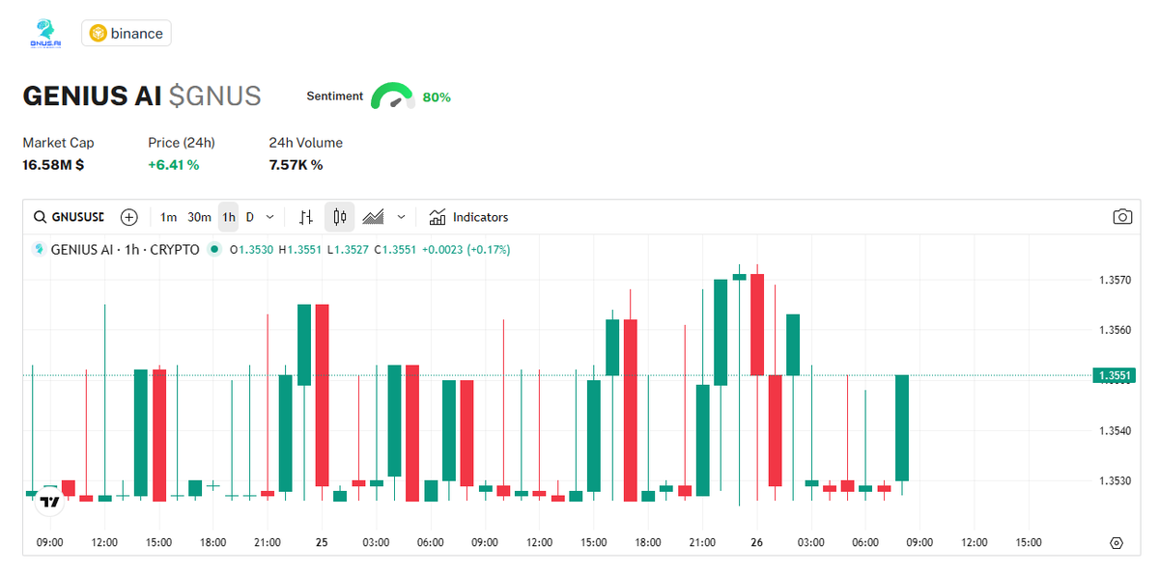Click the Sentiment gauge

pyautogui.click(x=393, y=95)
